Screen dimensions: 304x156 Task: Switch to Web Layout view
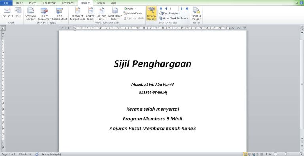click(253, 154)
